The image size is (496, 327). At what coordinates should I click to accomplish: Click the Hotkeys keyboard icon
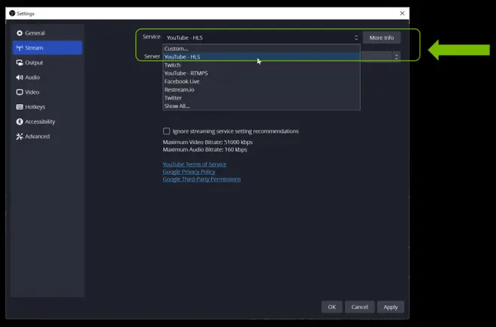20,107
